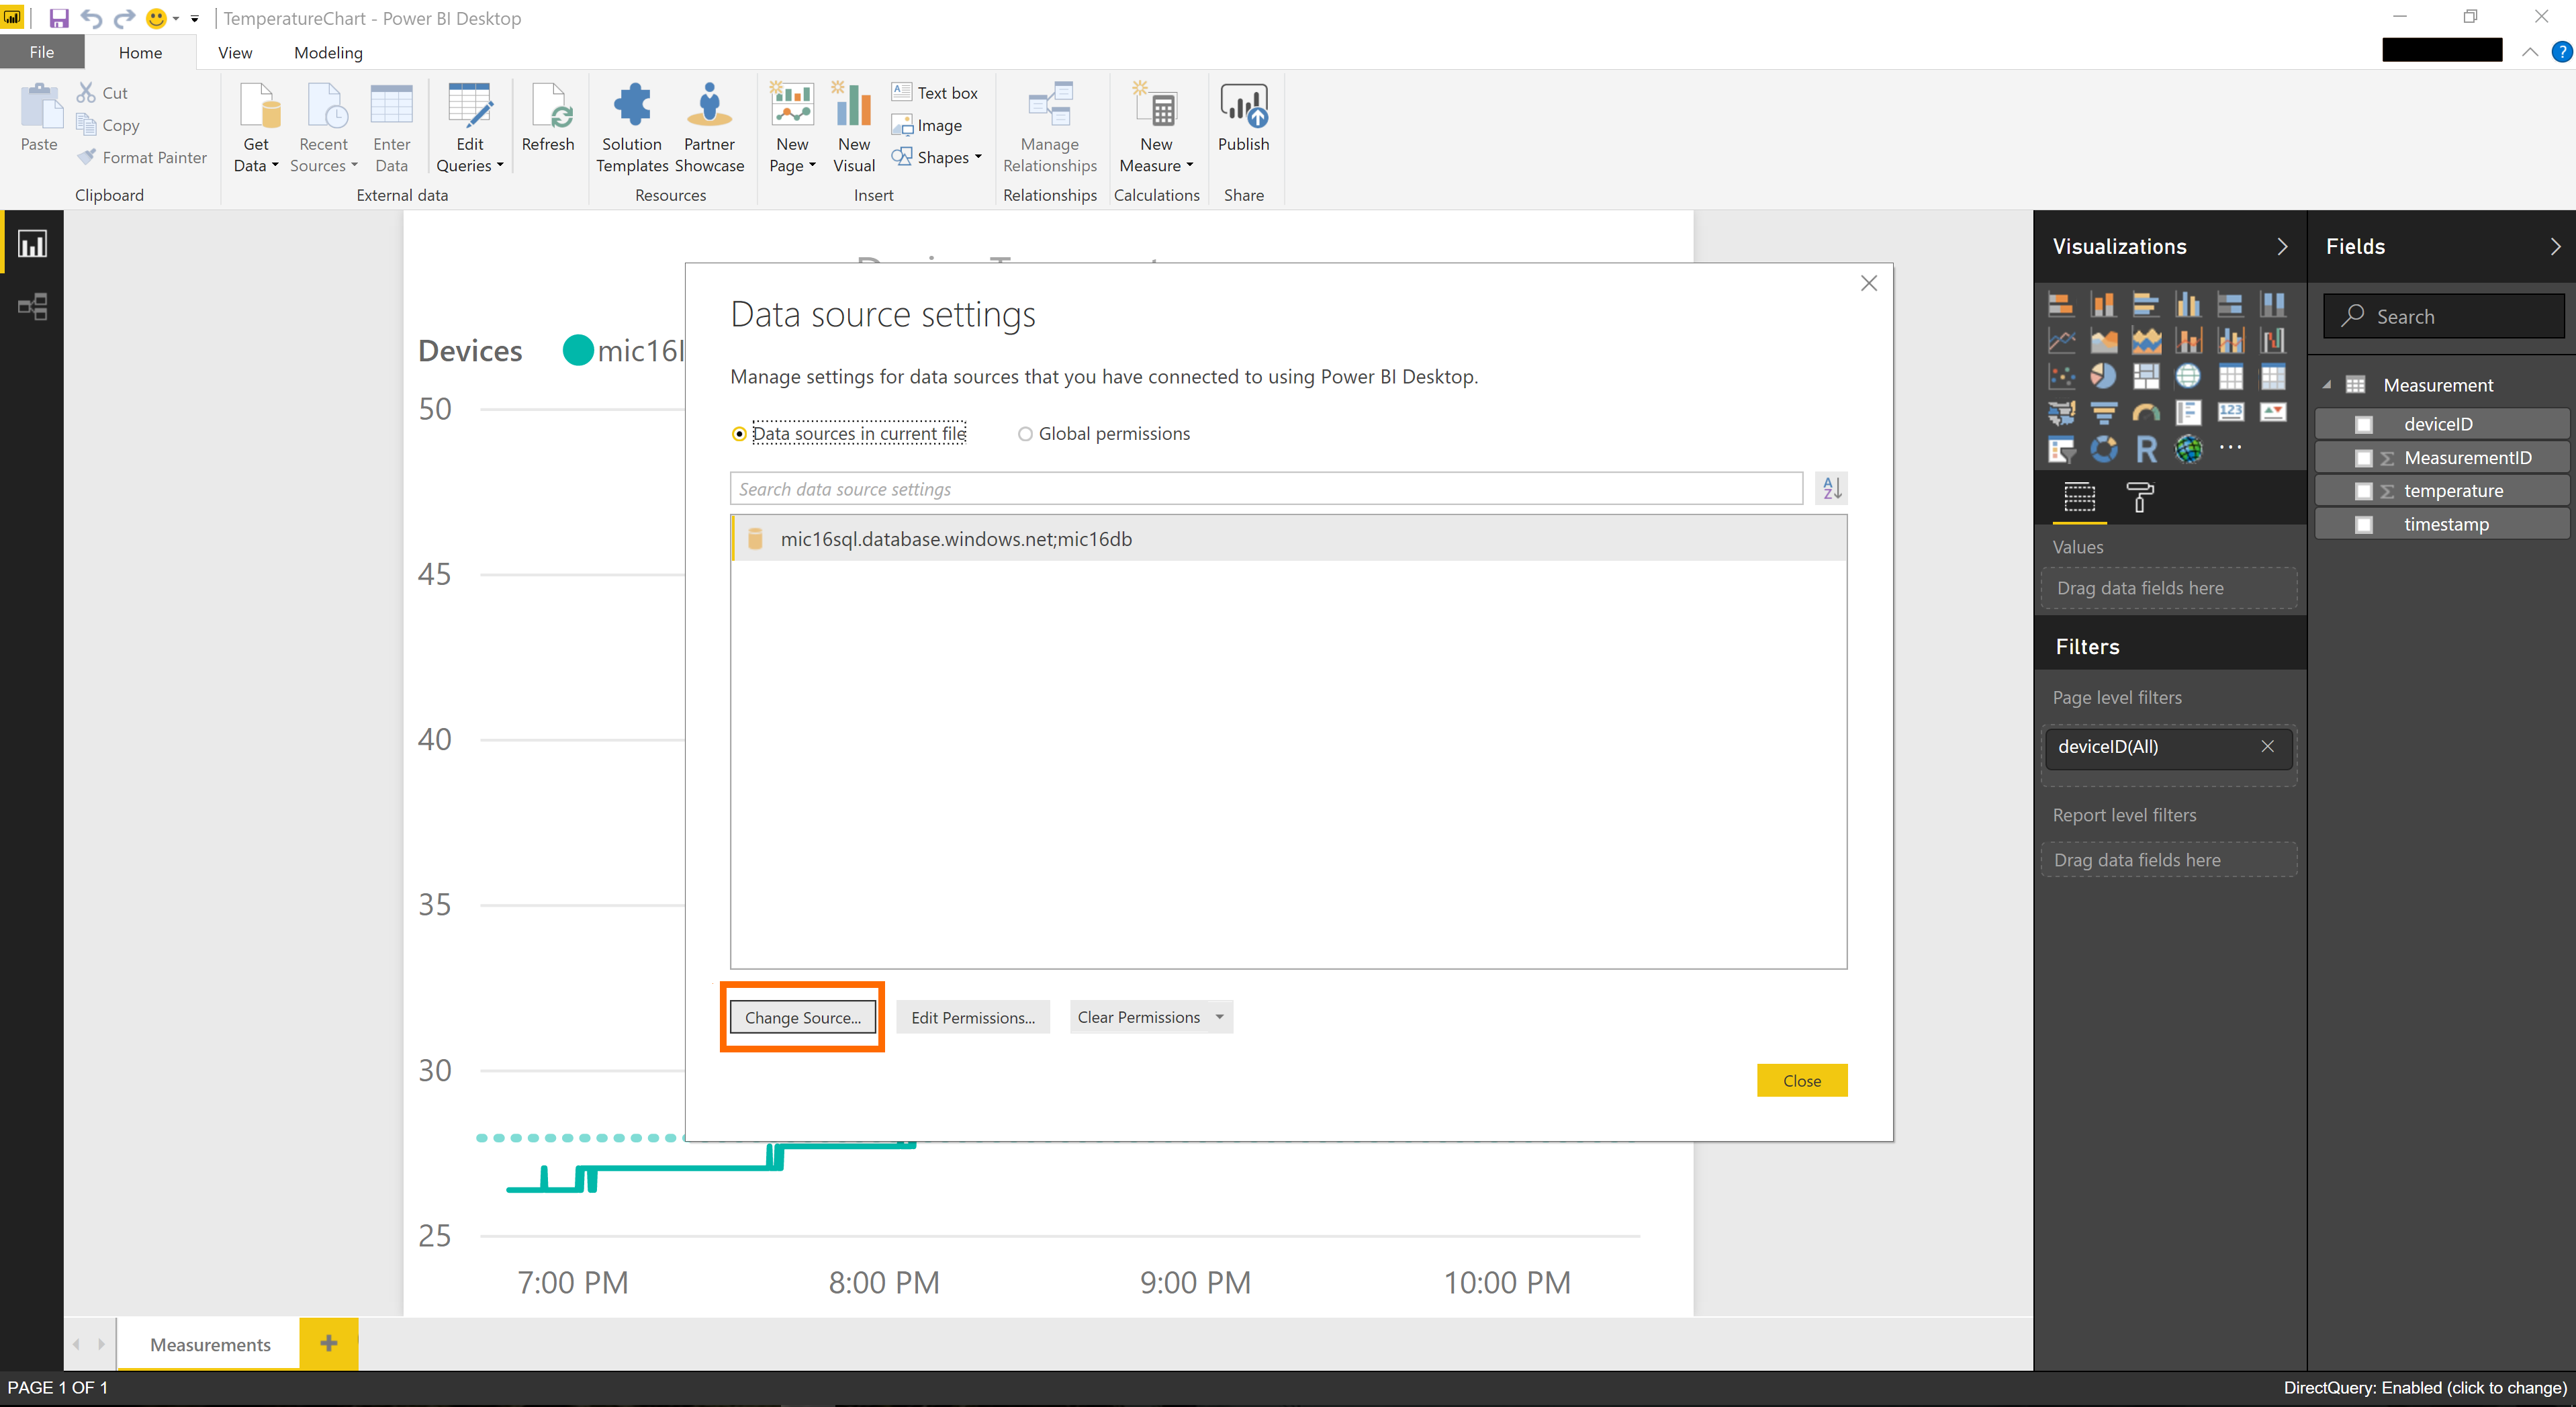Click the Refresh ribbon button

548,119
